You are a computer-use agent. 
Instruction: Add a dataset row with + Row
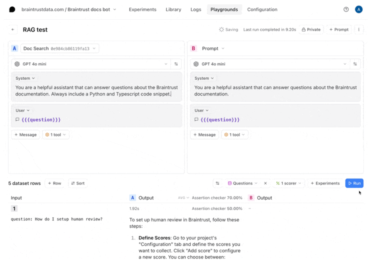[x=55, y=183]
